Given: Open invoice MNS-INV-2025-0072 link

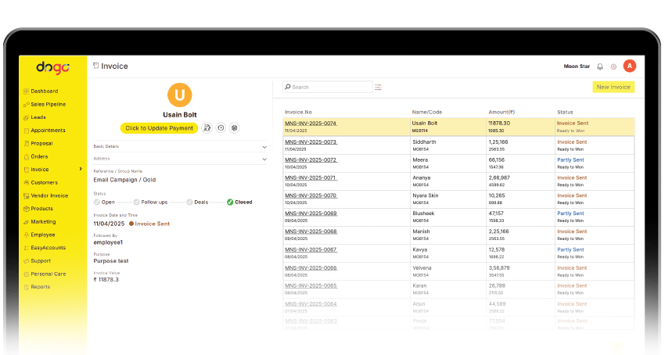Looking at the screenshot, I should click(311, 160).
